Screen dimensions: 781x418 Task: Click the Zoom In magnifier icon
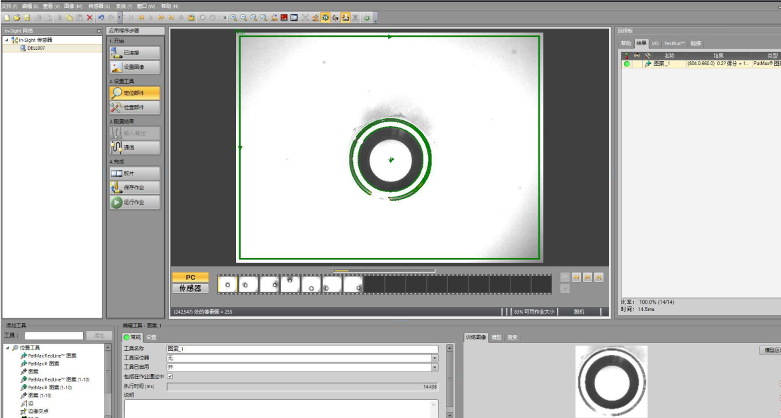[x=233, y=17]
